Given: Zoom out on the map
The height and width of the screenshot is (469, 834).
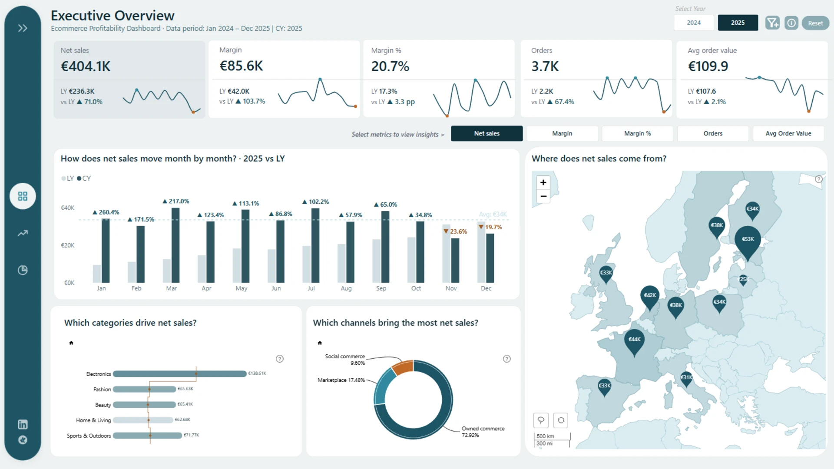Looking at the screenshot, I should (543, 196).
